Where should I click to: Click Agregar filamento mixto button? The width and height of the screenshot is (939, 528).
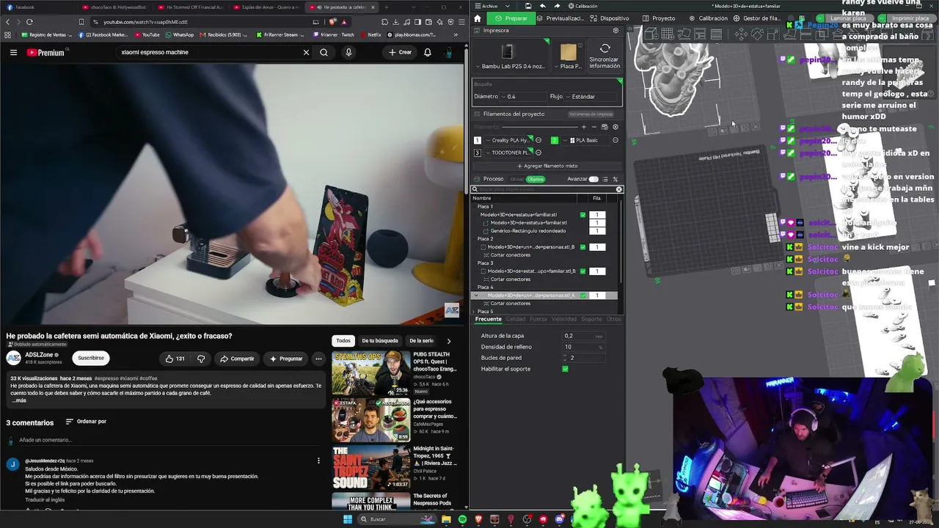coord(547,166)
